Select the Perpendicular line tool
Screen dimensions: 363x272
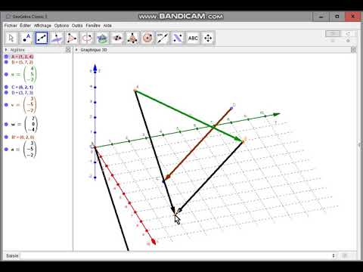[x=57, y=39]
